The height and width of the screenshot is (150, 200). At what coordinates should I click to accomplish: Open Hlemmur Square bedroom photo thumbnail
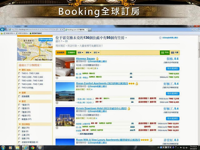pyautogui.click(x=65, y=67)
